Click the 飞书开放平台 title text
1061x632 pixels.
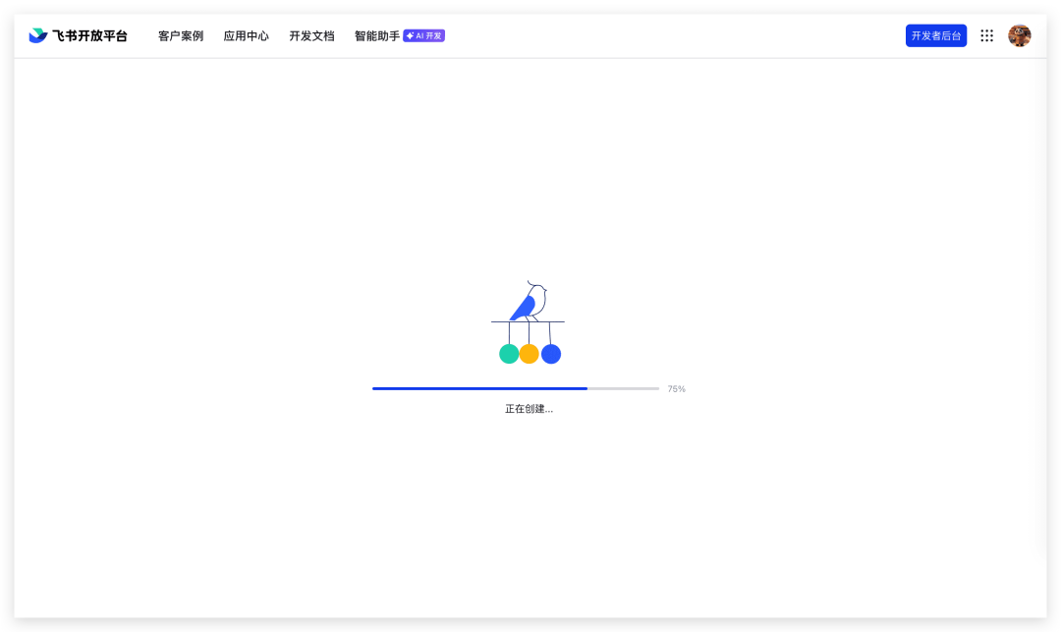pyautogui.click(x=89, y=35)
